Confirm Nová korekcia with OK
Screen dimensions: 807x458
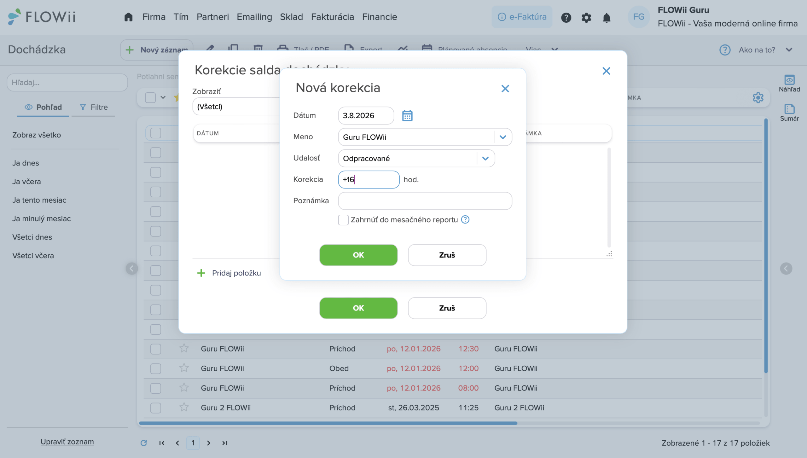(x=358, y=255)
